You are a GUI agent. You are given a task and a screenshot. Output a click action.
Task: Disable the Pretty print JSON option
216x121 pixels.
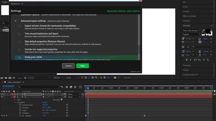(x=20, y=57)
